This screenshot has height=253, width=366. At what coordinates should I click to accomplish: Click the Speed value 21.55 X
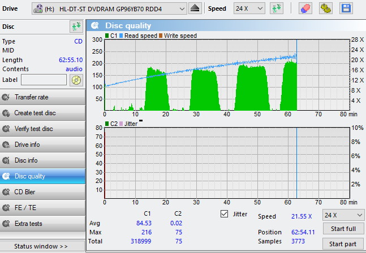click(302, 216)
